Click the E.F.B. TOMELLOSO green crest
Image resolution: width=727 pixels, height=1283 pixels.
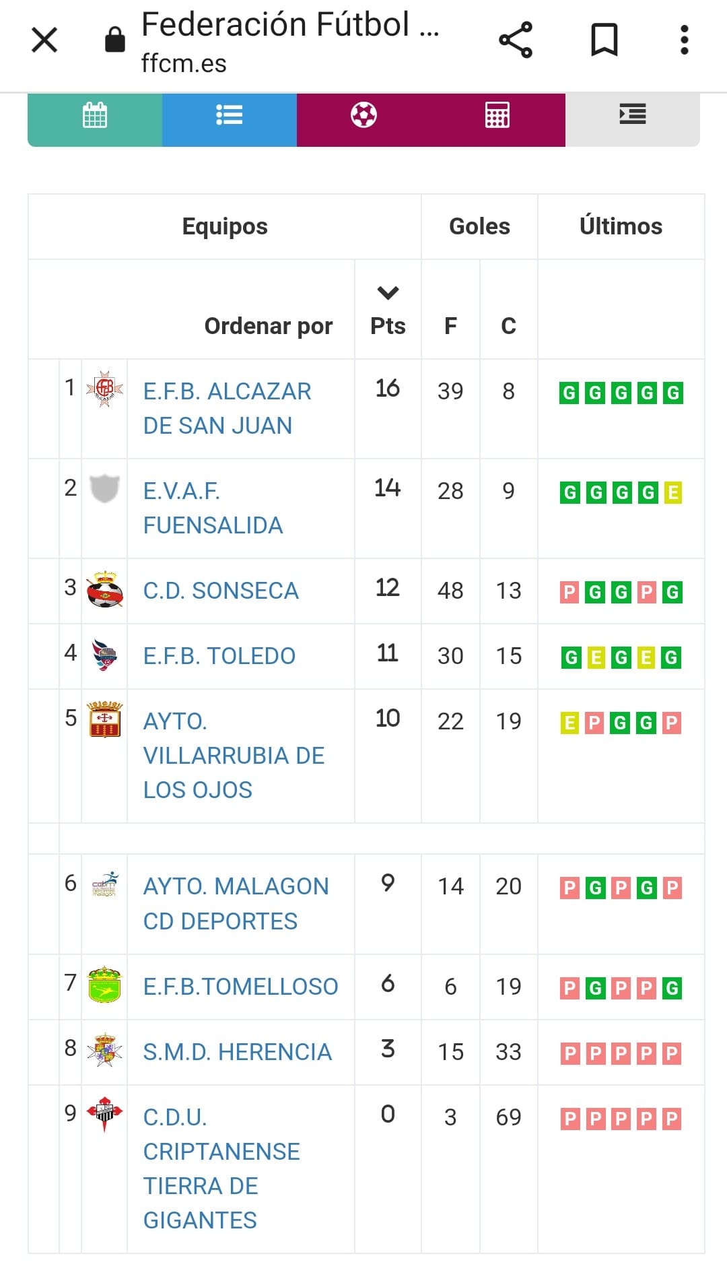tap(104, 985)
